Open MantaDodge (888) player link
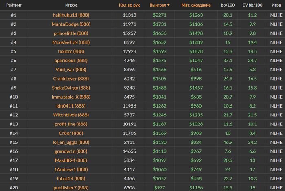 coord(71,24)
